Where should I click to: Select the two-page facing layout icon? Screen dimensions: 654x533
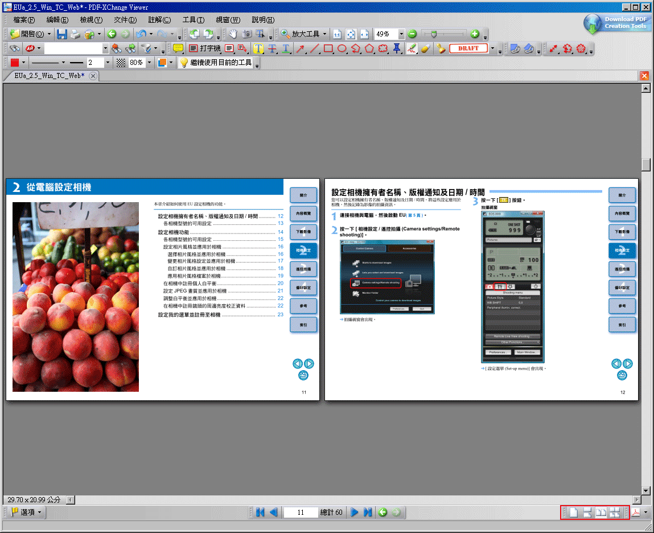tap(602, 512)
